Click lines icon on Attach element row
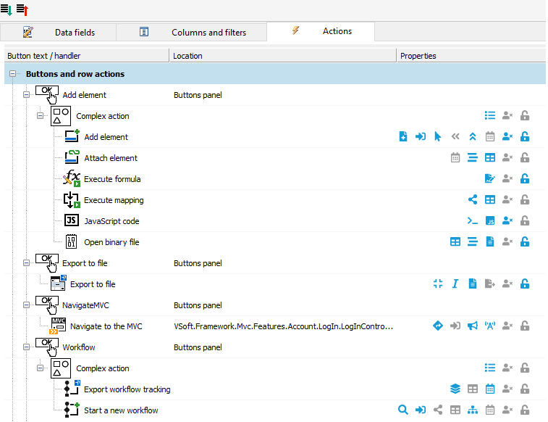 pos(473,158)
